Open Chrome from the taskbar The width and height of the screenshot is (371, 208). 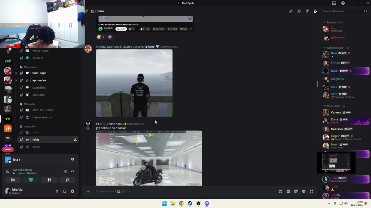pos(181,203)
